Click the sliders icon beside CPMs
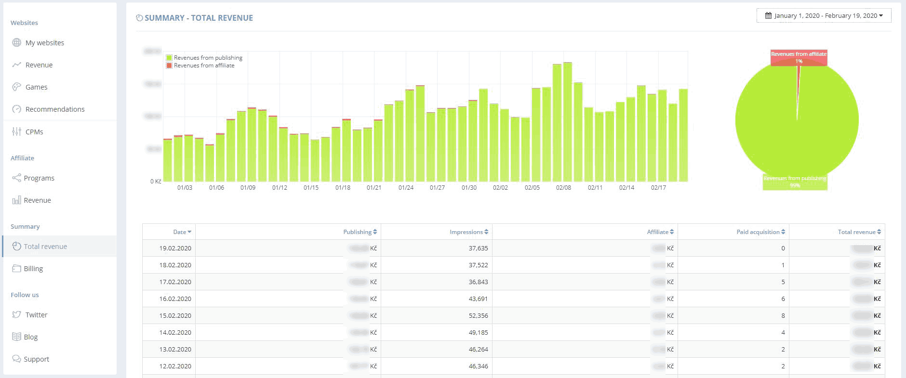This screenshot has height=378, width=906. [16, 131]
